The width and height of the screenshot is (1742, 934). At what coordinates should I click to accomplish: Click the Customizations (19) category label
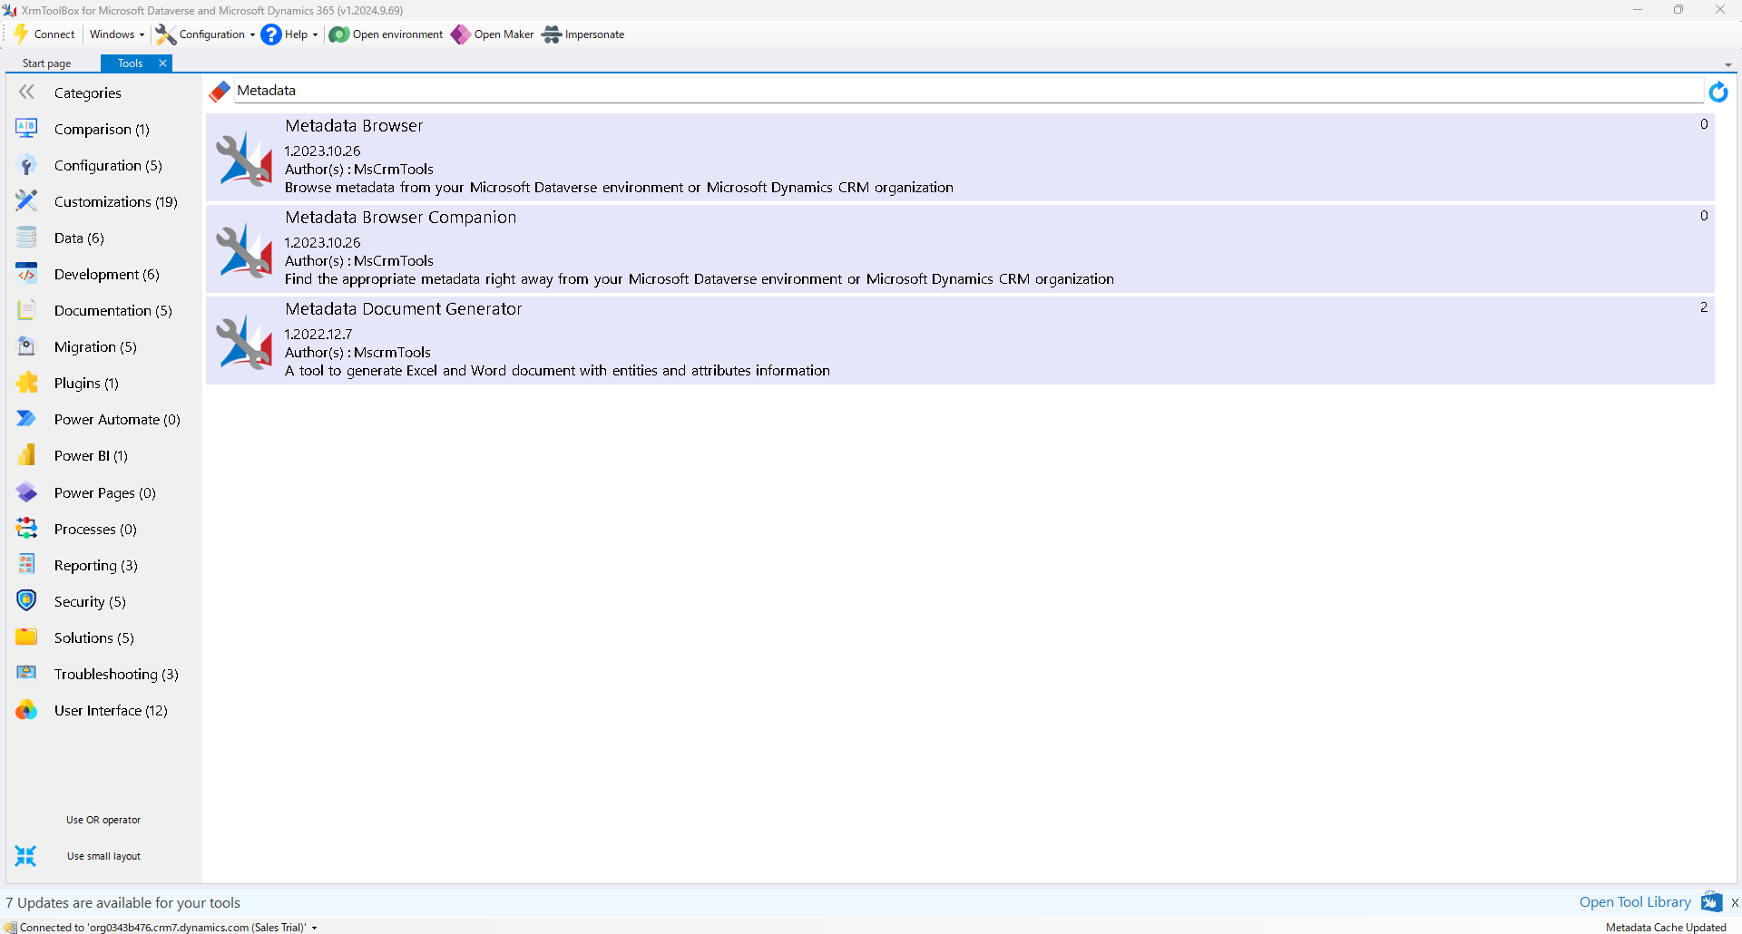point(115,201)
